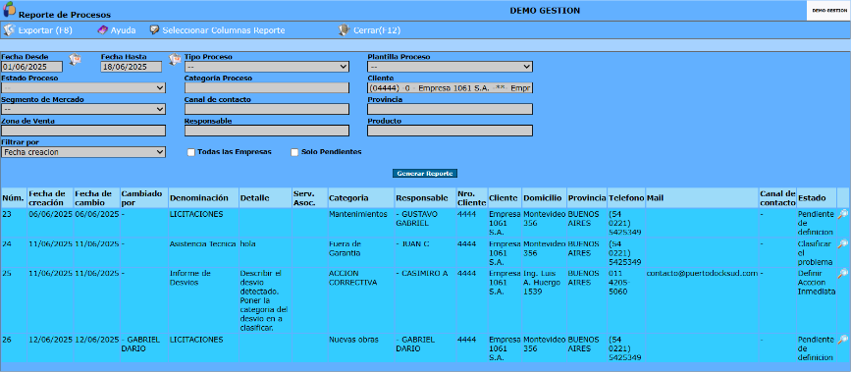Expand the Plantilla Proceso dropdown
This screenshot has width=851, height=372.
[x=450, y=67]
